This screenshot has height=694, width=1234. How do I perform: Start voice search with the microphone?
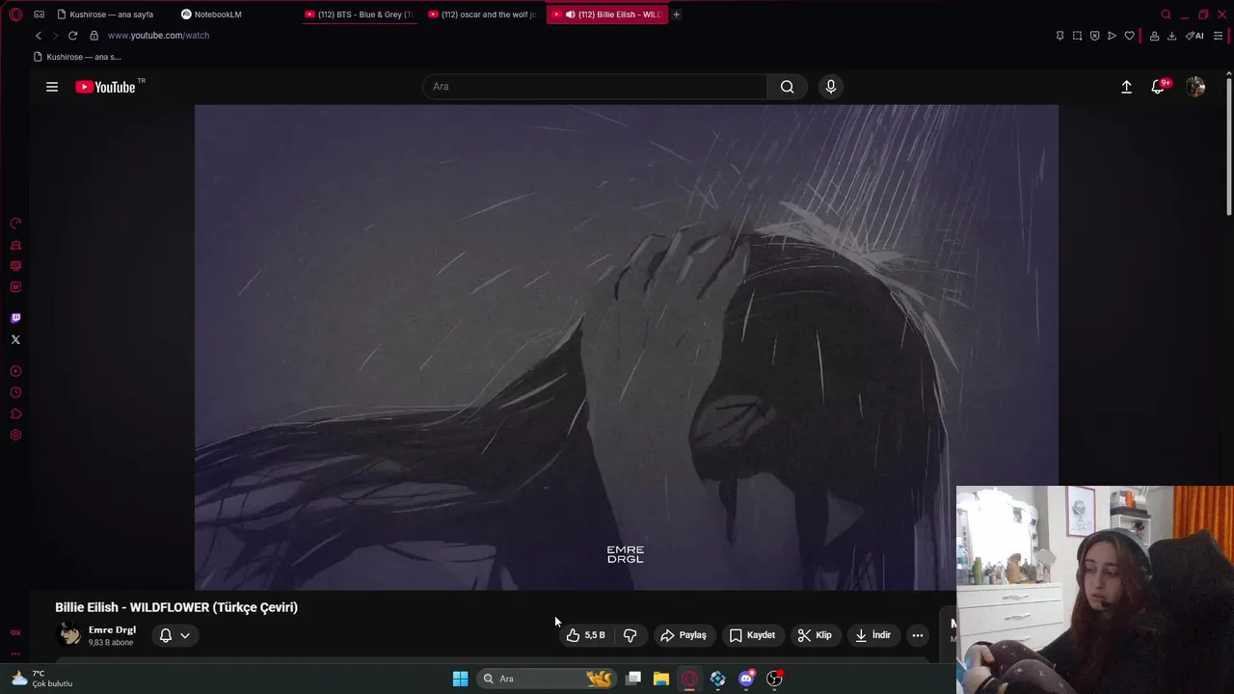[x=831, y=87]
